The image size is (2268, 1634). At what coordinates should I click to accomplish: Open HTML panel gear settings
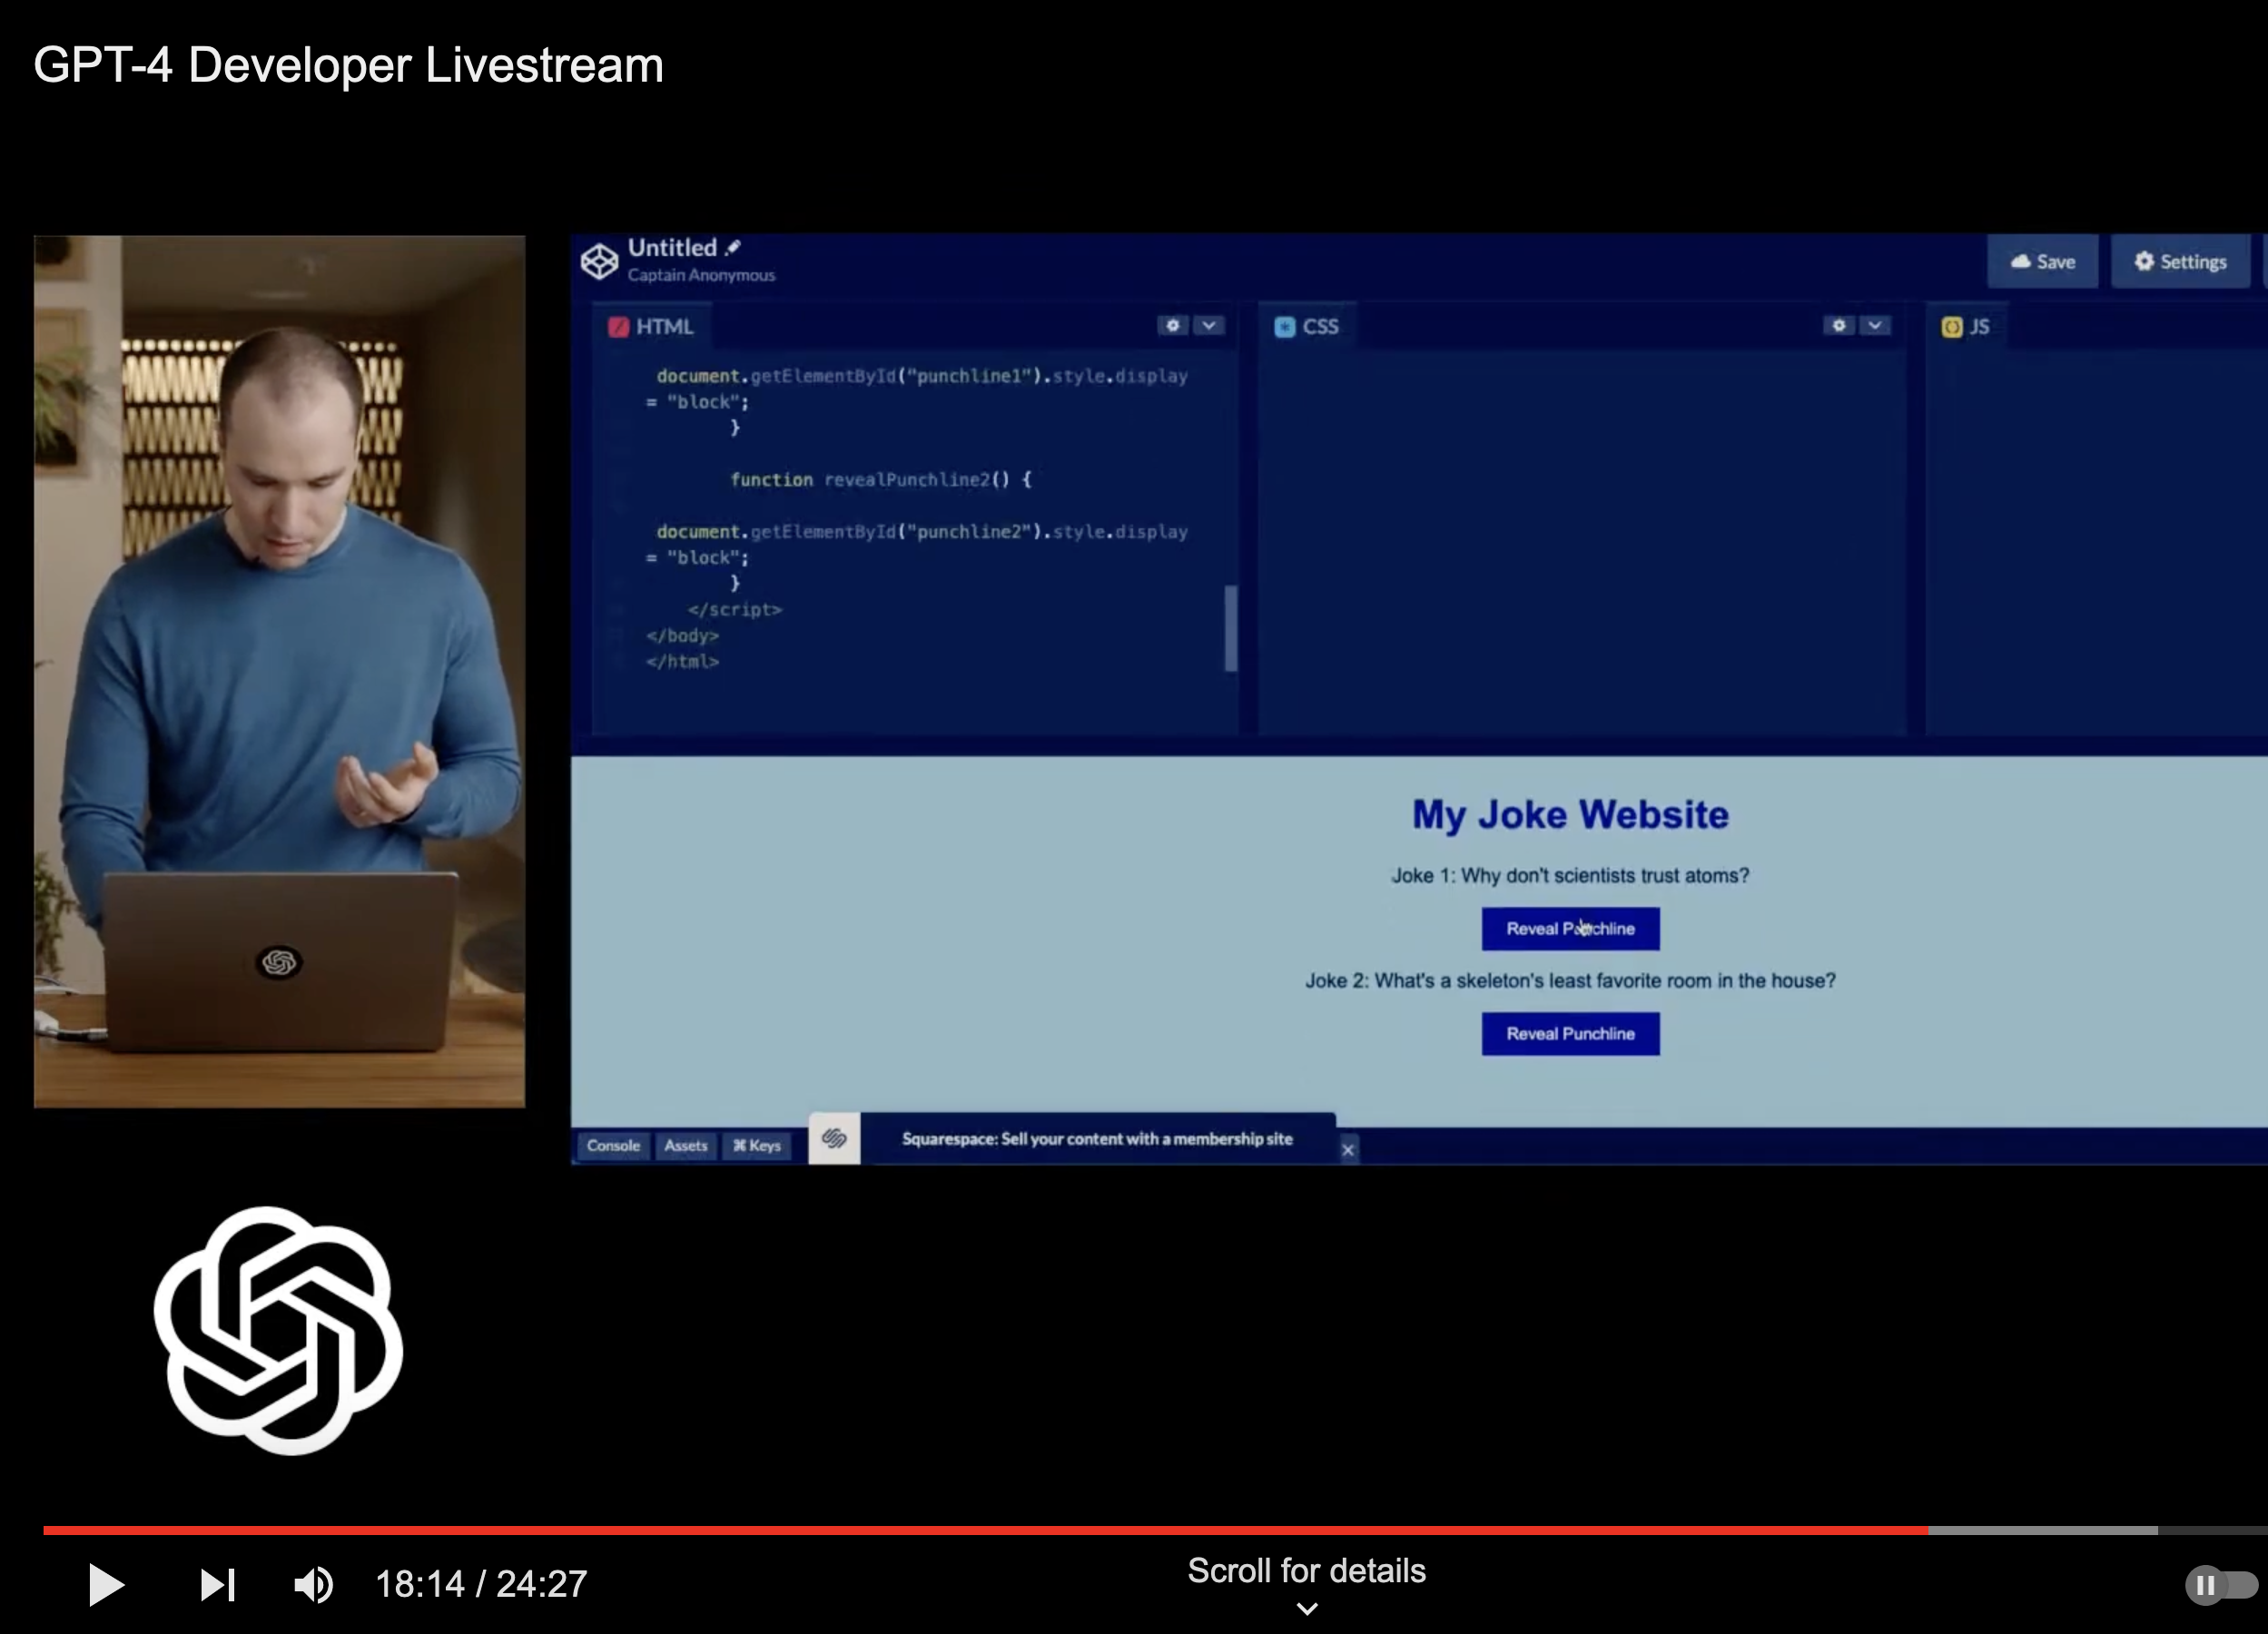tap(1173, 325)
